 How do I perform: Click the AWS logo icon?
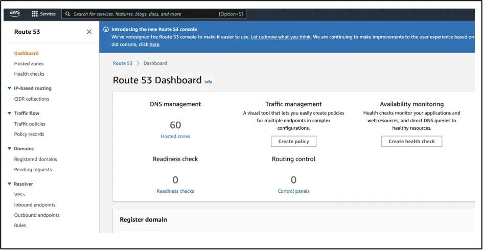pyautogui.click(x=14, y=14)
